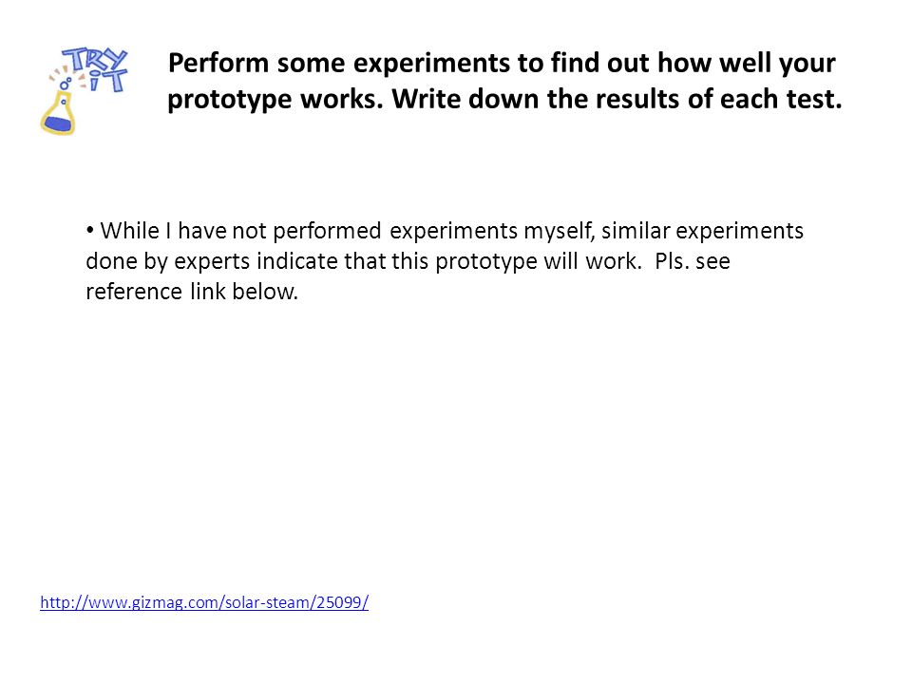This screenshot has height=684, width=912.
Task: Click 'reference' in the last paragraph line
Action: [x=134, y=292]
